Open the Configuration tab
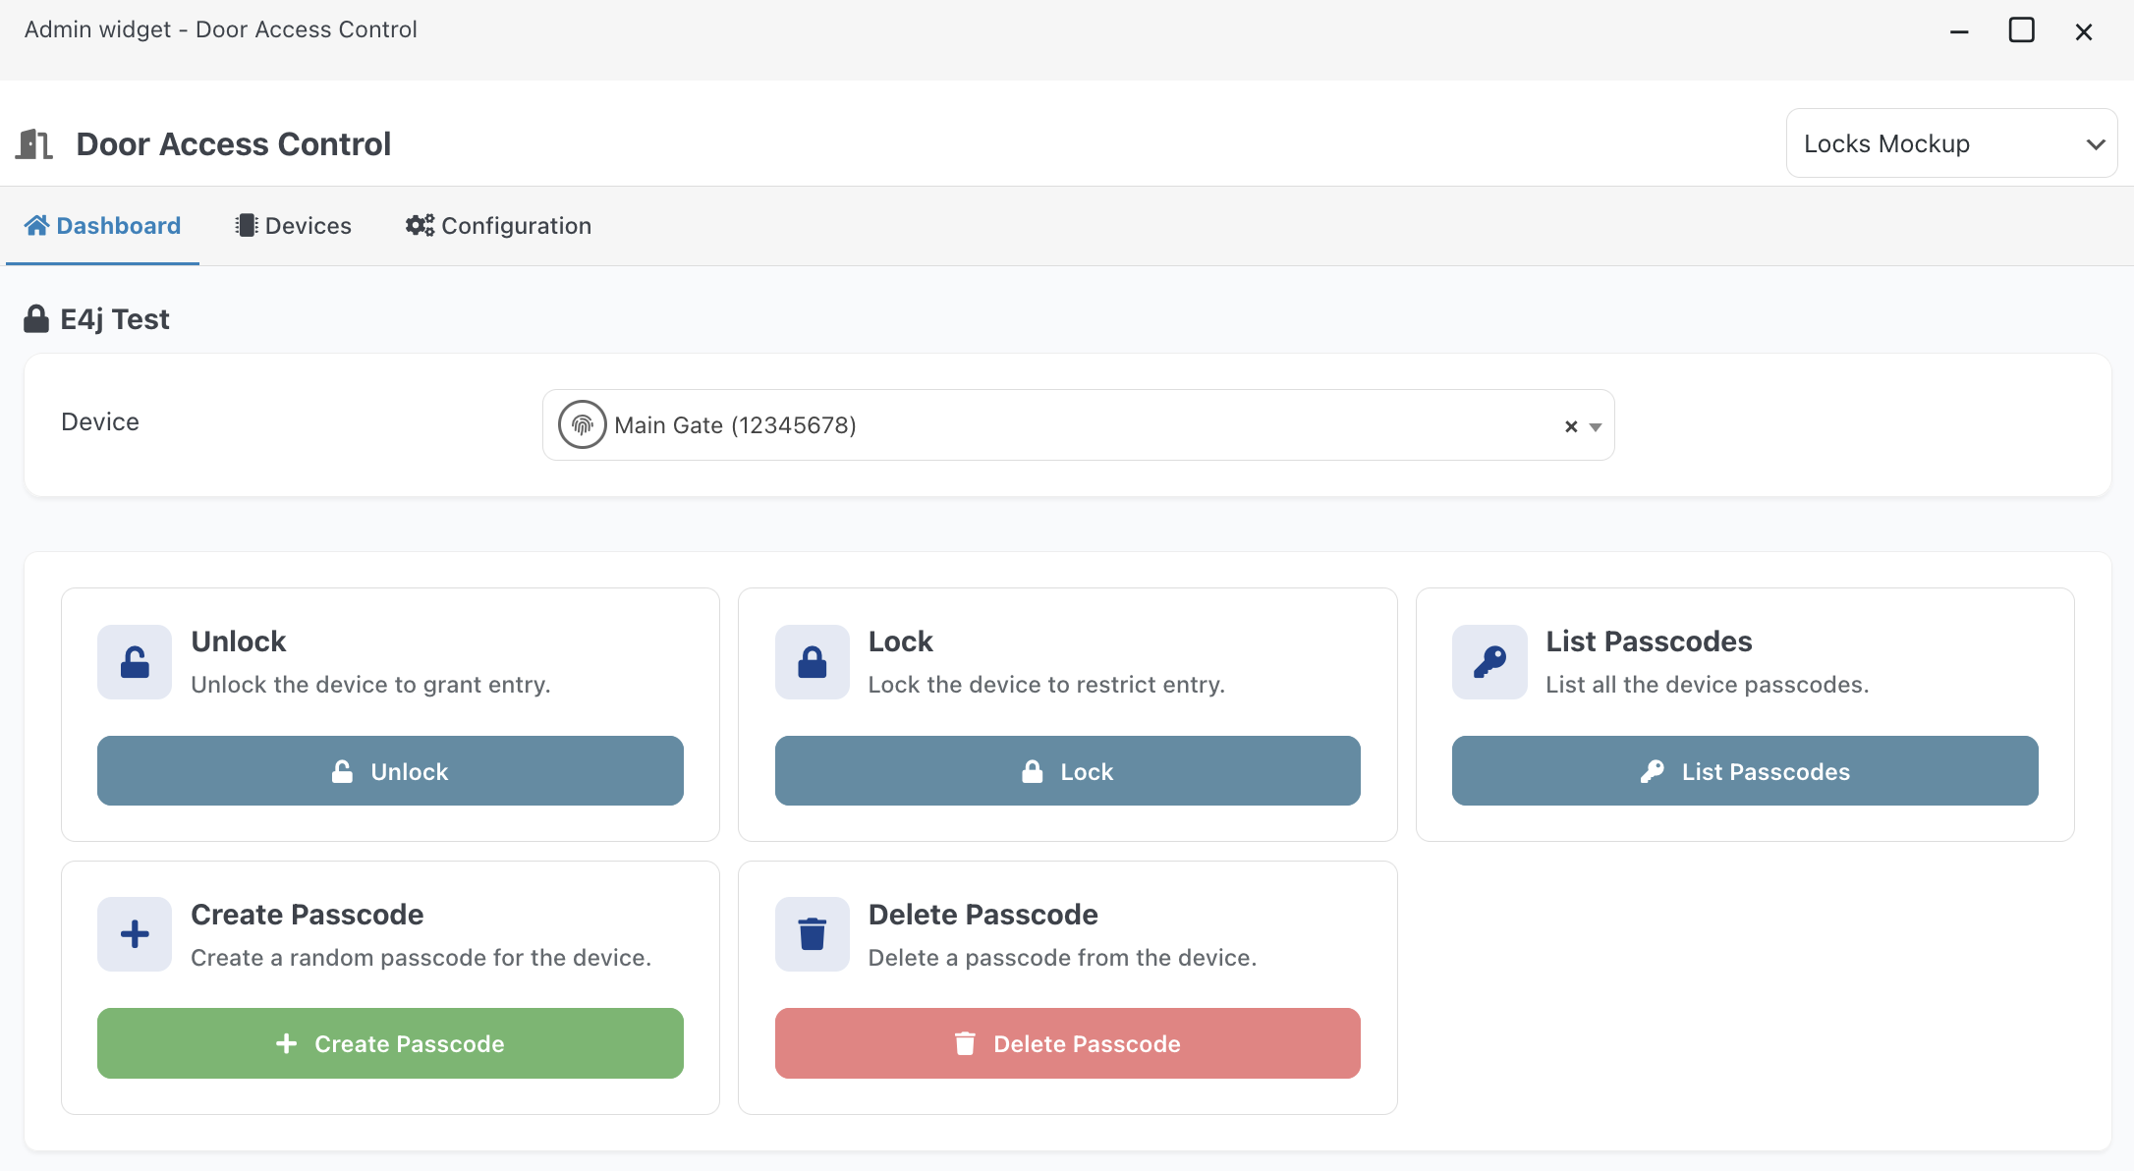This screenshot has height=1171, width=2134. [498, 226]
